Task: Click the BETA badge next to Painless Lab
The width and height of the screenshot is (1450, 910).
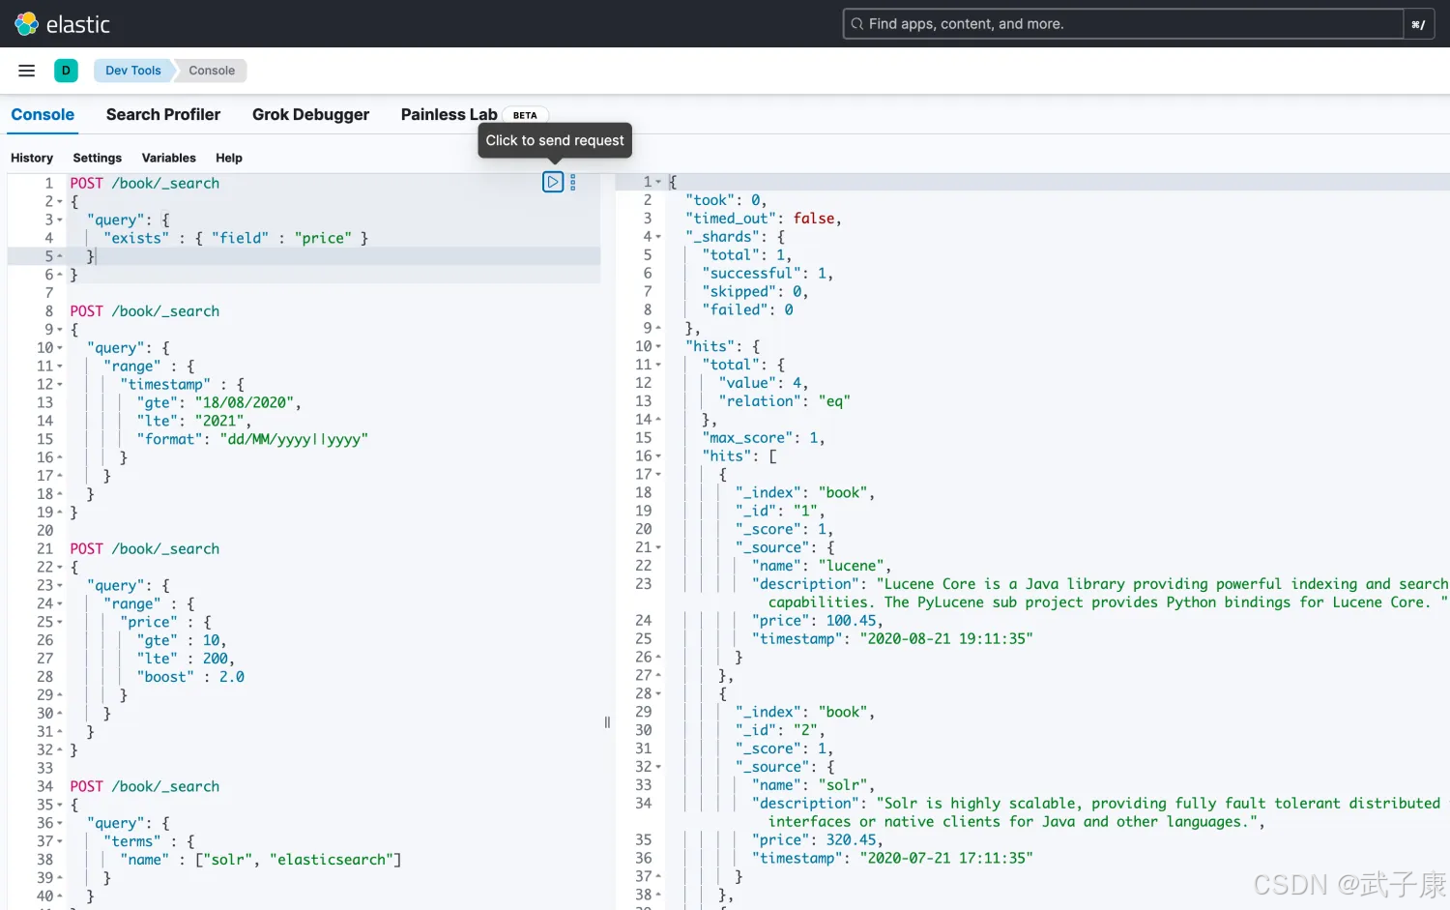Action: pos(525,115)
